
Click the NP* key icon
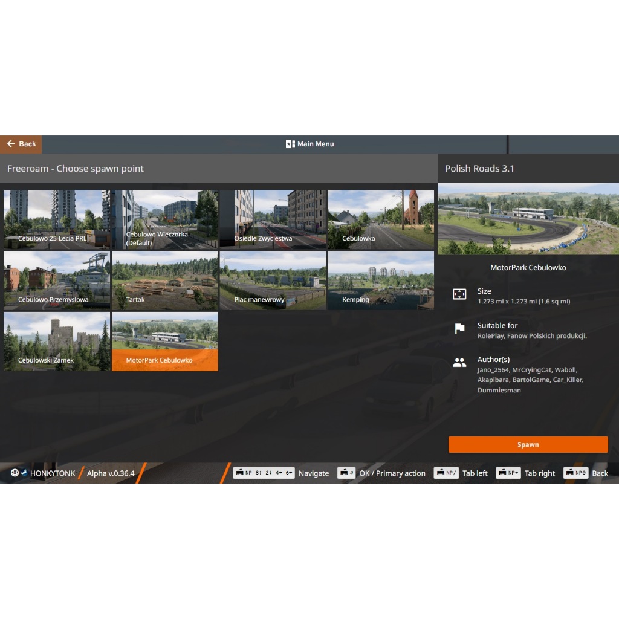click(508, 473)
